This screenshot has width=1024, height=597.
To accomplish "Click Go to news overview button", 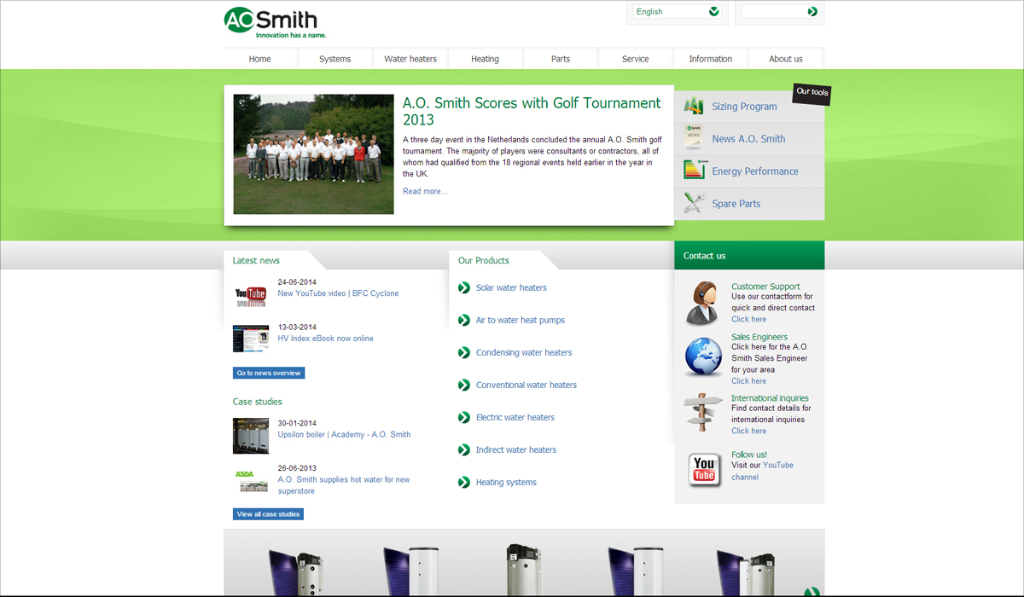I will click(269, 373).
